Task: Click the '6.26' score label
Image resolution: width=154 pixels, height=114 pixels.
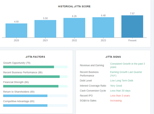Action: [74, 16]
